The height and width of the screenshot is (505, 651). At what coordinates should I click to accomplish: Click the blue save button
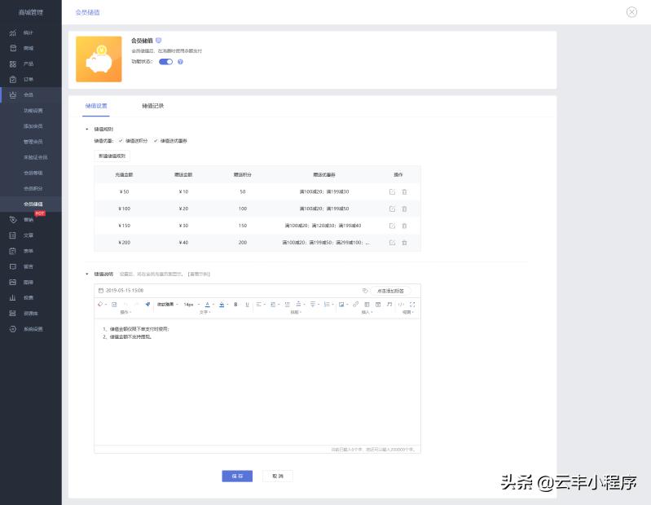[x=237, y=476]
